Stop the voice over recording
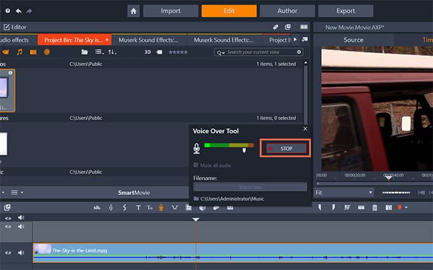Screen dimensions: 433x270 (286, 149)
